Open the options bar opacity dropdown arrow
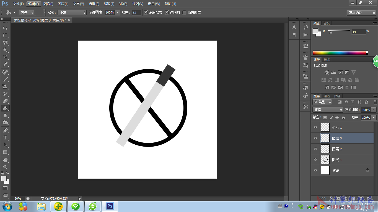378x212 pixels. pyautogui.click(x=118, y=12)
